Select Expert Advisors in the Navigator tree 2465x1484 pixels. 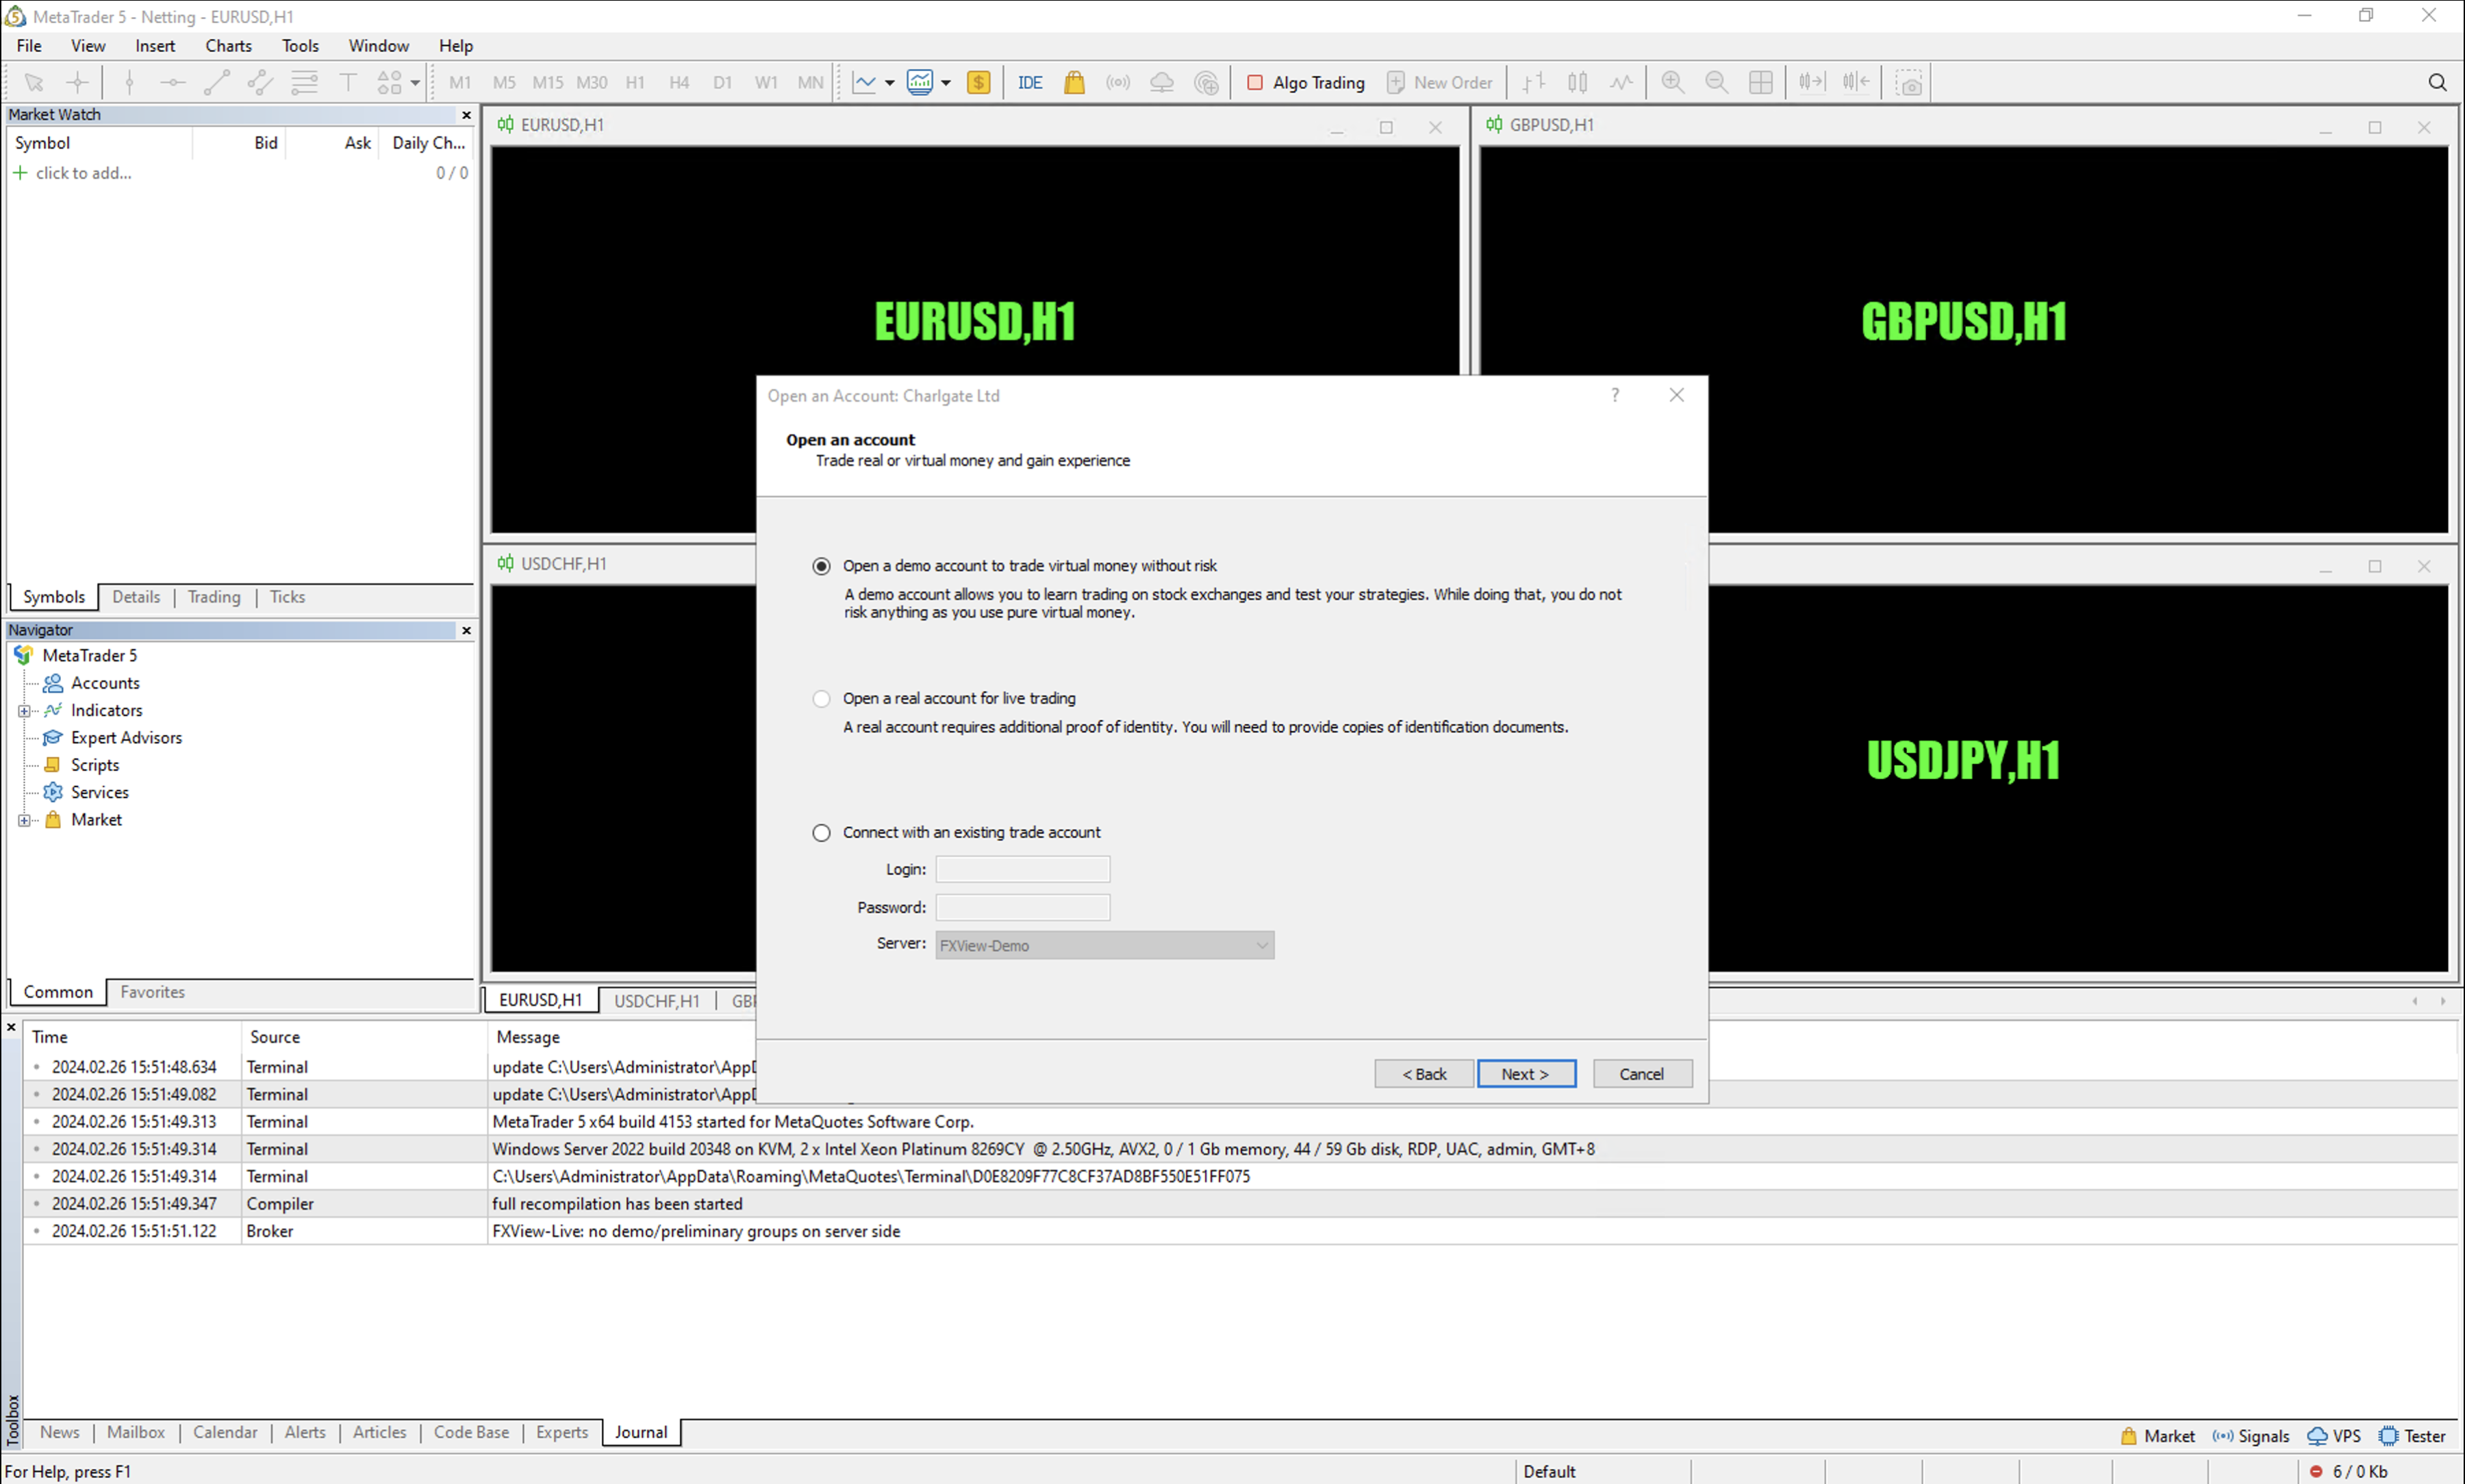126,738
